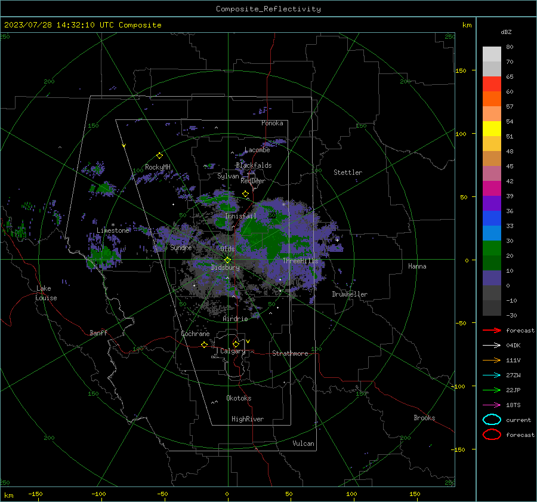Click the ThreeHills city label
The height and width of the screenshot is (502, 537).
[x=301, y=261]
